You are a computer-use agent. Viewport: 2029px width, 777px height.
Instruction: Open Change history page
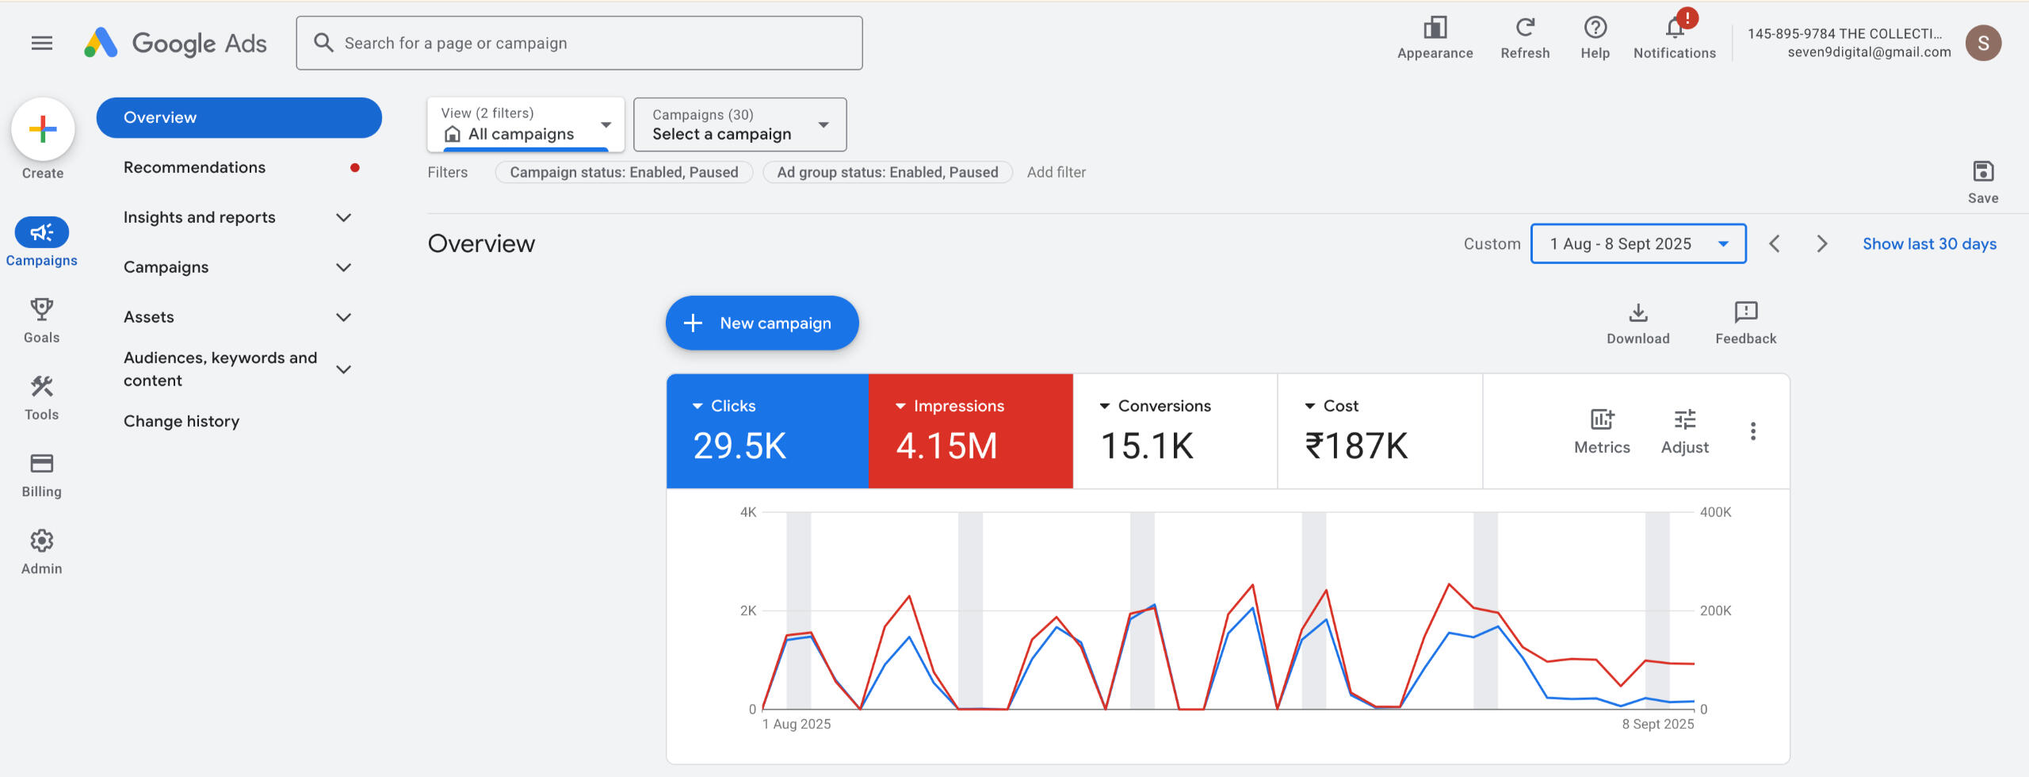click(x=182, y=421)
